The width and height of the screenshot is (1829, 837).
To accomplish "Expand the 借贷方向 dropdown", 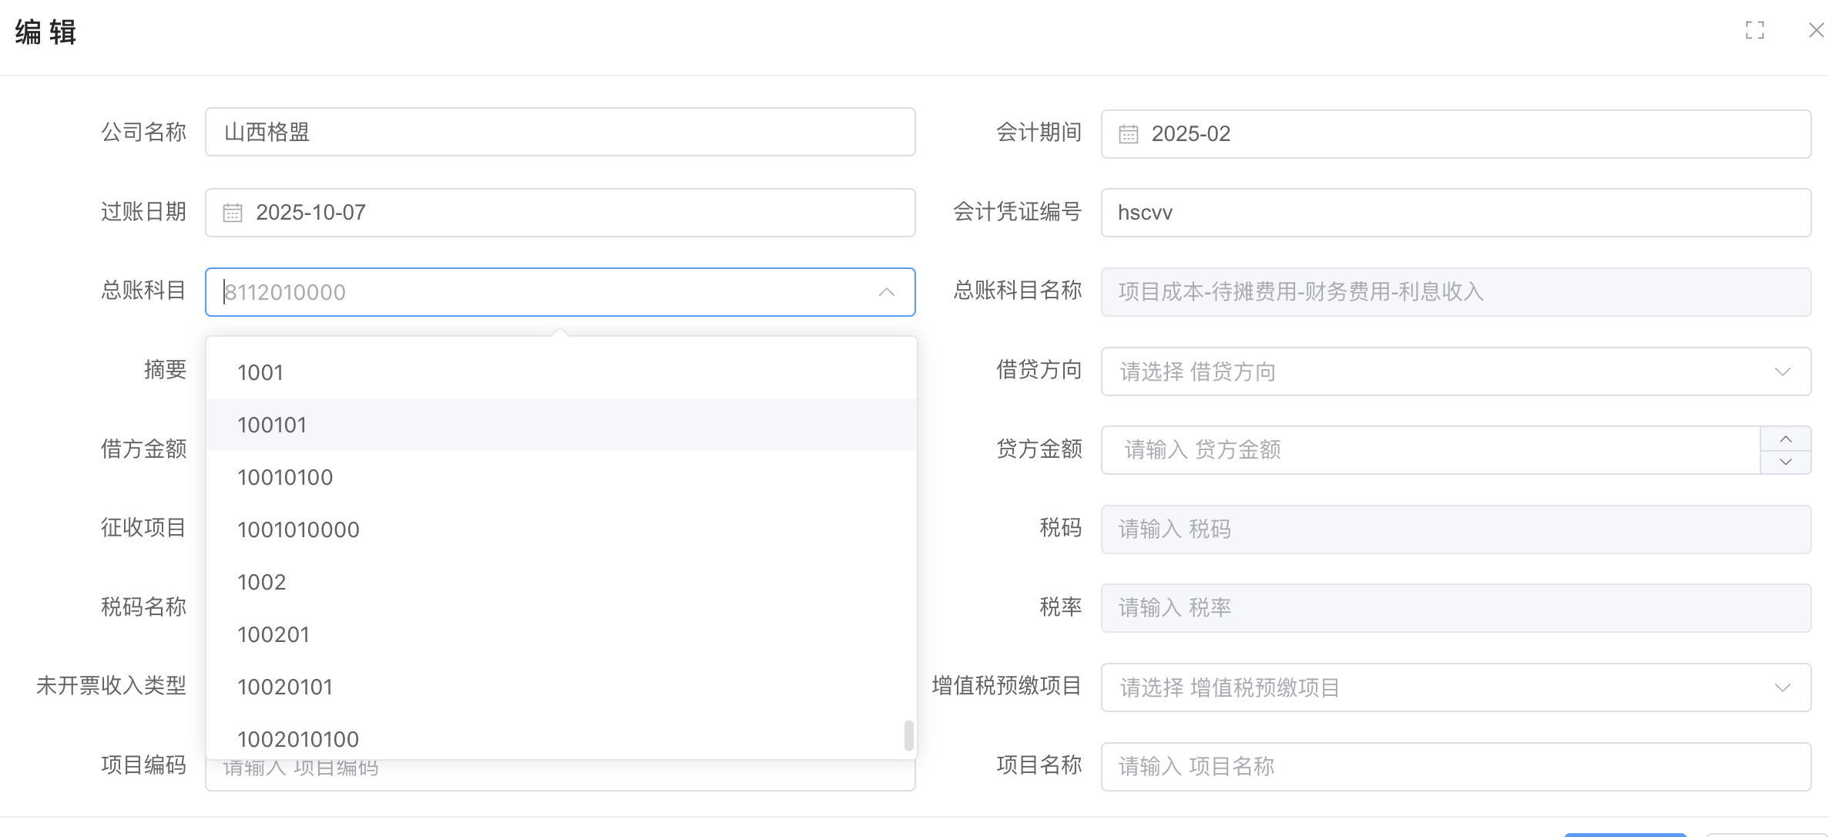I will pos(1782,371).
